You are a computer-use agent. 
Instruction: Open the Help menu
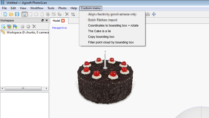74,8
